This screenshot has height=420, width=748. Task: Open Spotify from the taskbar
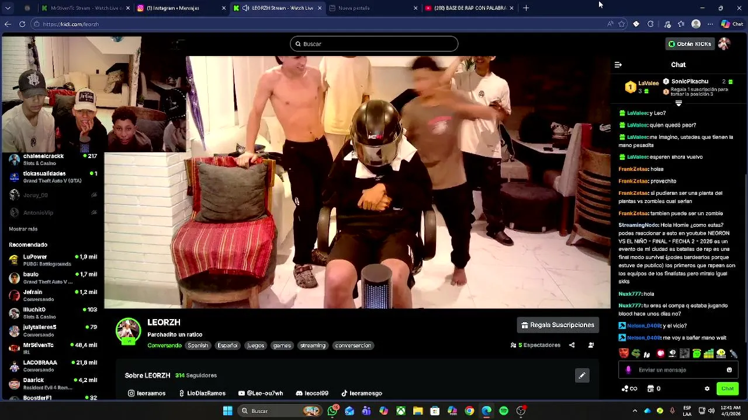pyautogui.click(x=504, y=411)
